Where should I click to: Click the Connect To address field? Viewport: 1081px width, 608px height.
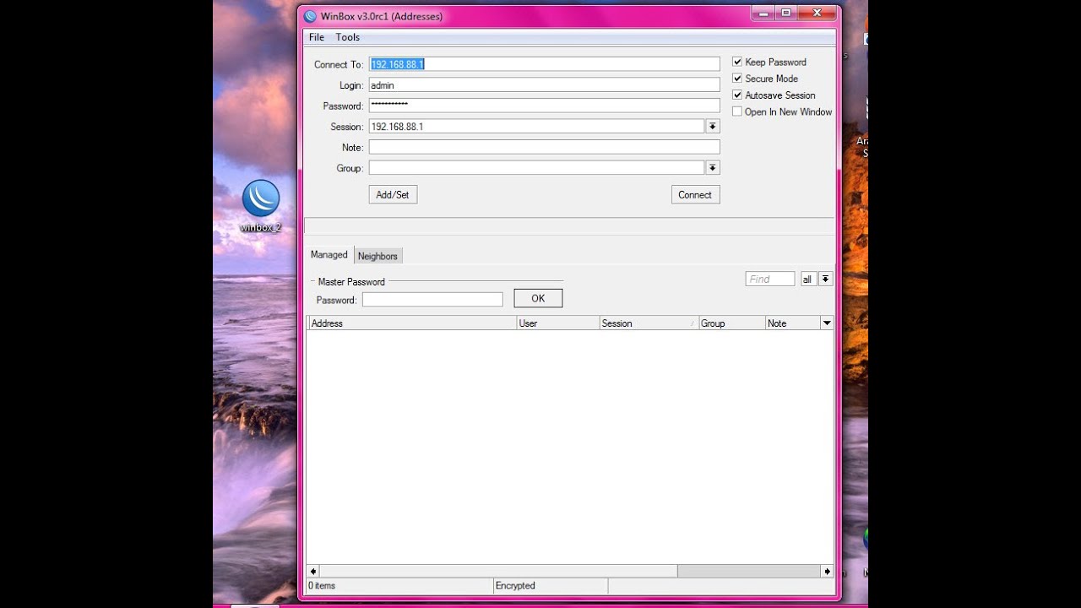(544, 64)
